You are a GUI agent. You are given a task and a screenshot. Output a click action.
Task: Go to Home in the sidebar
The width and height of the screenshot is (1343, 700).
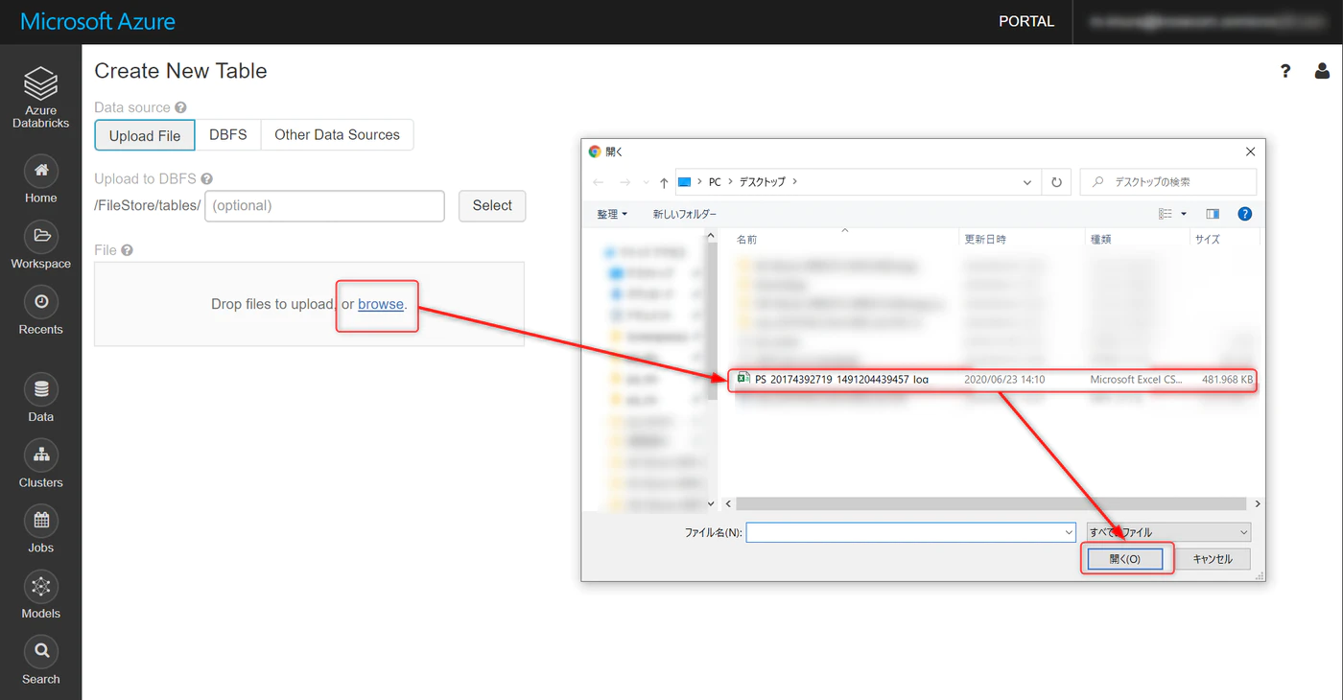40,179
